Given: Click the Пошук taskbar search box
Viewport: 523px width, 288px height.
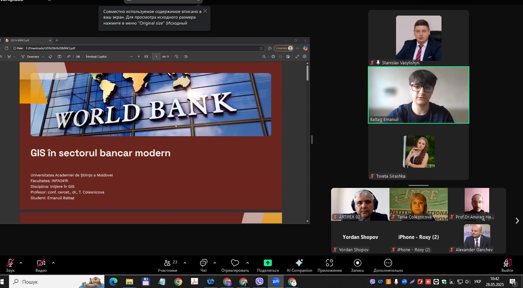Looking at the screenshot, I should pos(57,282).
